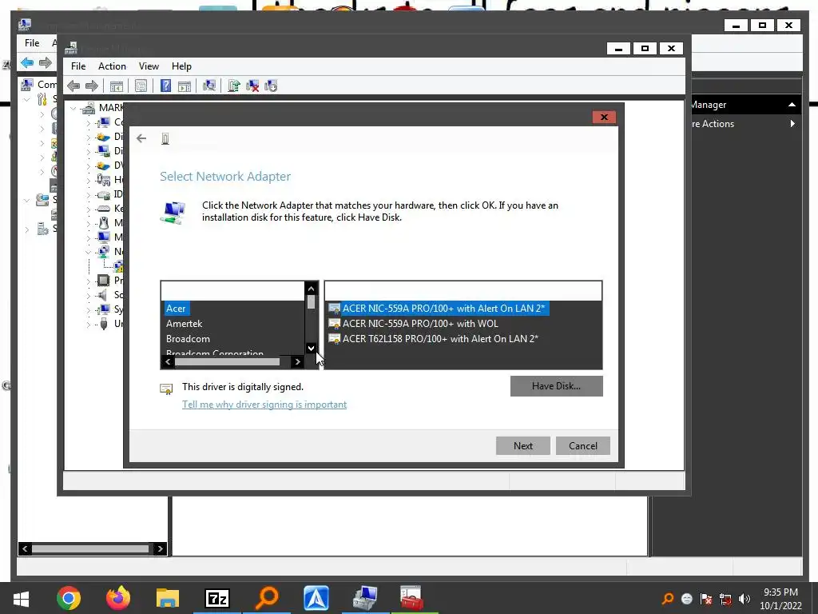Click Update Driver toolbar icon with green arrow

[x=234, y=86]
